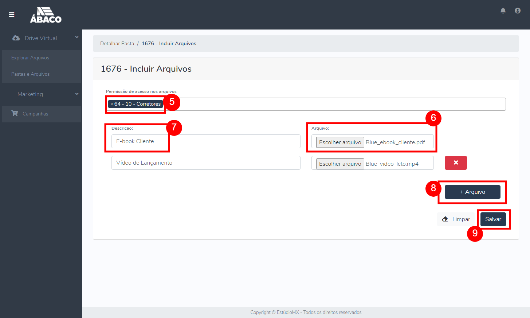Remove Corretores tag using its x
This screenshot has height=318, width=530.
(x=112, y=104)
